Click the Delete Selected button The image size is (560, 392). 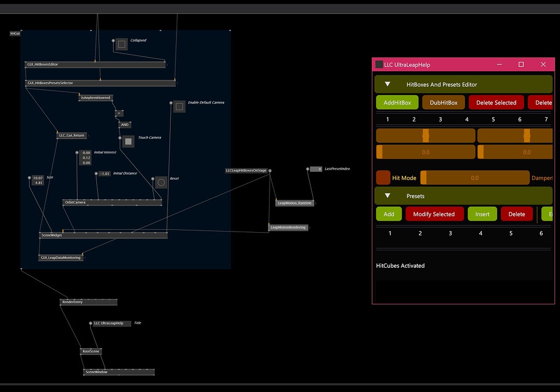[496, 102]
